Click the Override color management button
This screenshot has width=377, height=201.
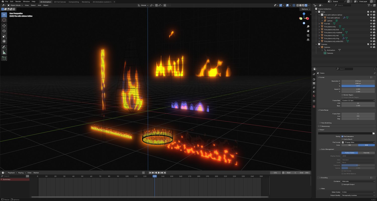[366, 153]
